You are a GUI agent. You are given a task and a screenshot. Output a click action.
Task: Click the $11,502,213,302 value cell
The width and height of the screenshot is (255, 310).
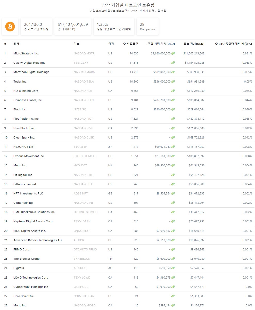194,53
